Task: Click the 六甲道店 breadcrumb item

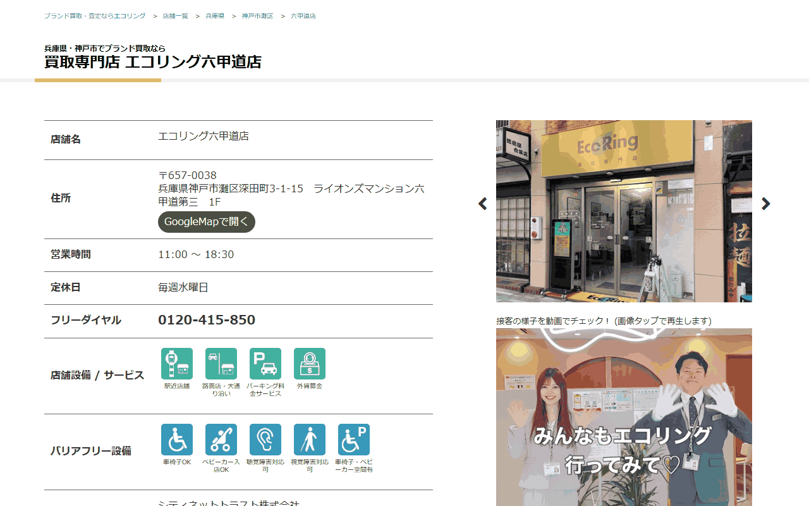Action: (303, 16)
